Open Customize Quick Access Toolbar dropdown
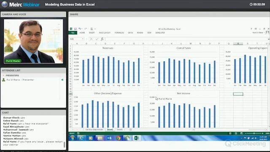This screenshot has width=270, height=152. [95, 29]
